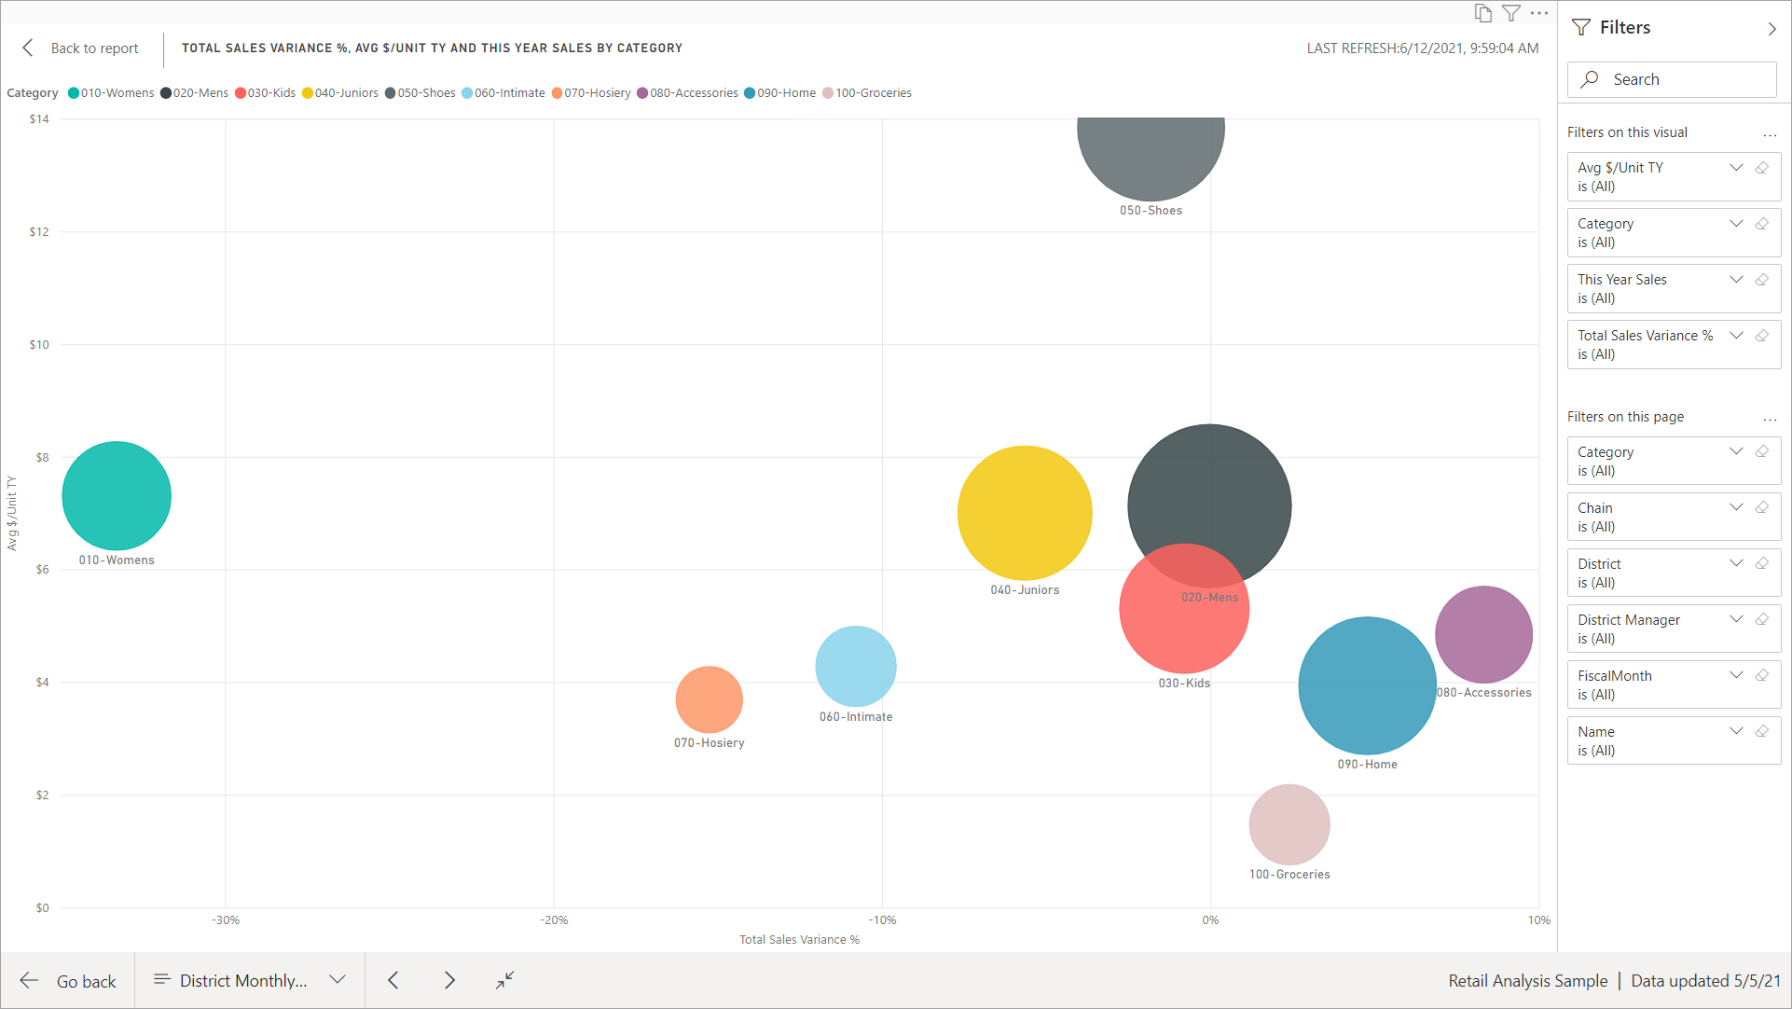Click the expand/fullscreen icon bottom right
This screenshot has width=1792, height=1009.
[504, 979]
